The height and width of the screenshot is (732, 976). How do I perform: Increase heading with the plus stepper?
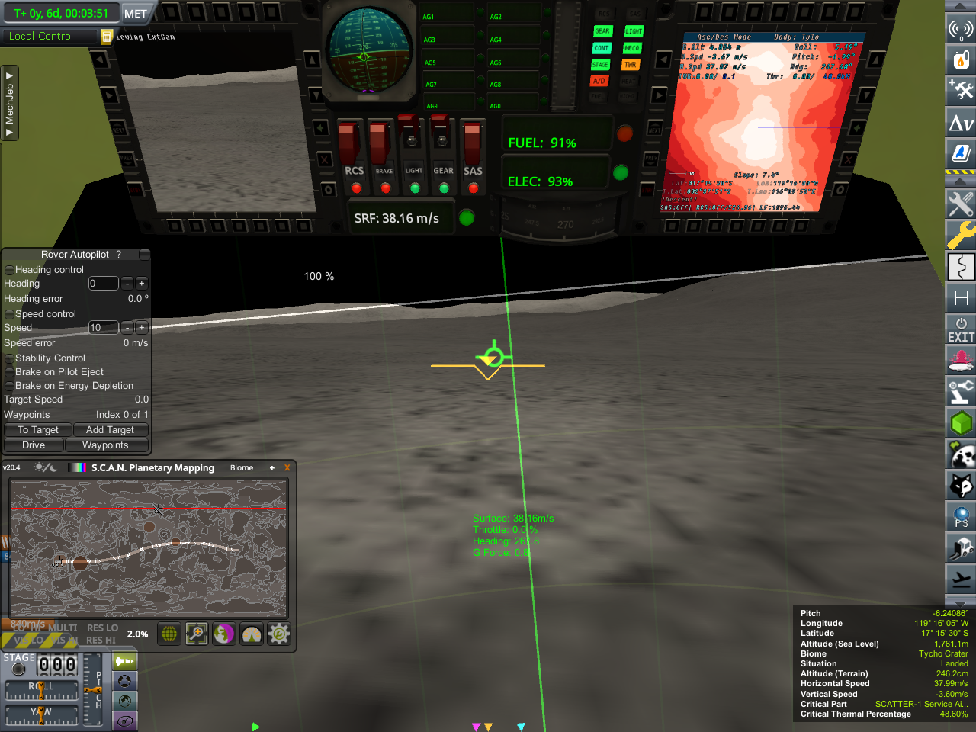click(x=141, y=284)
